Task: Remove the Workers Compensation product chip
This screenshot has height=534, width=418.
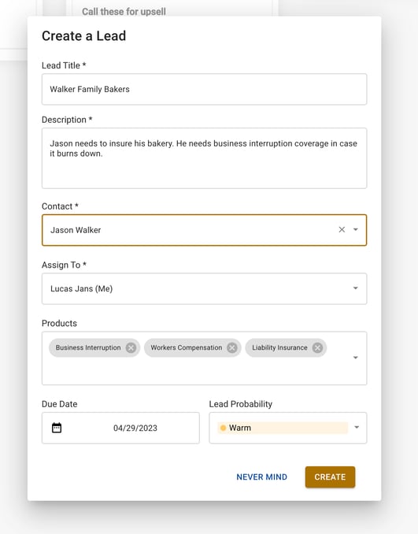Action: (232, 347)
